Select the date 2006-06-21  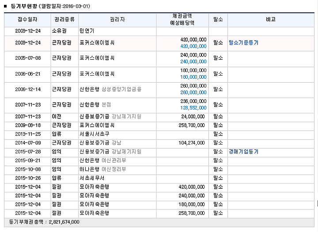click(28, 74)
